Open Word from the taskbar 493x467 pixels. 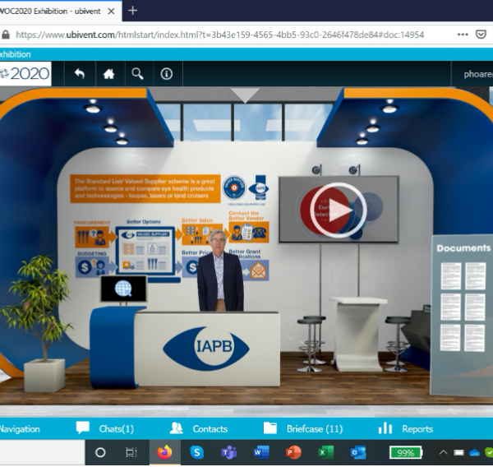tap(261, 452)
